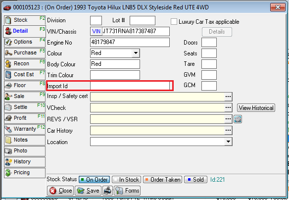Viewport: 289px width, 200px height.
Task: Click the GVM input field
Action: pyautogui.click(x=209, y=75)
